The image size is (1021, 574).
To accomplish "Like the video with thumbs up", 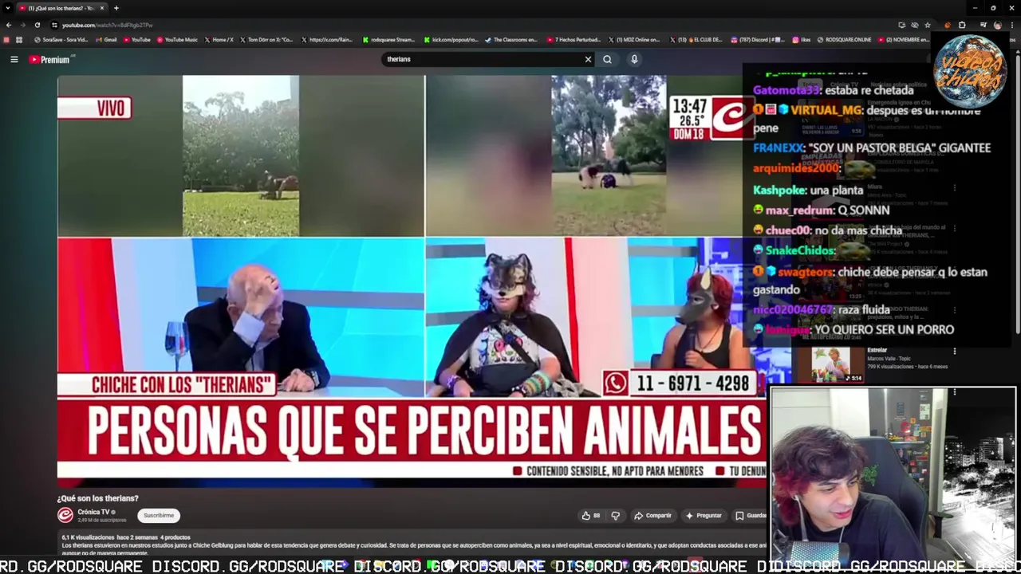I will click(x=591, y=515).
